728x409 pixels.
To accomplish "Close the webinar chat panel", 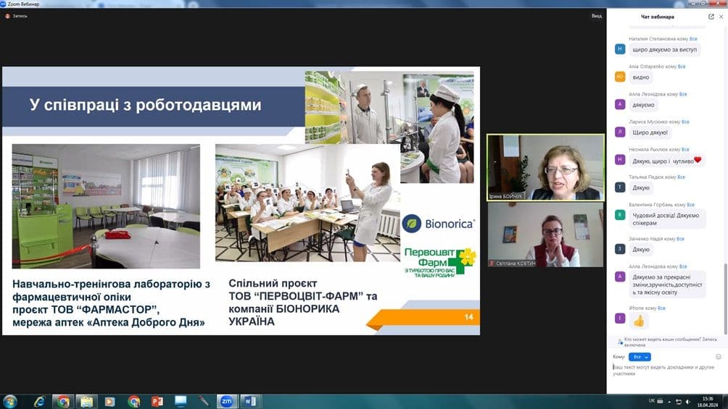I will (721, 17).
